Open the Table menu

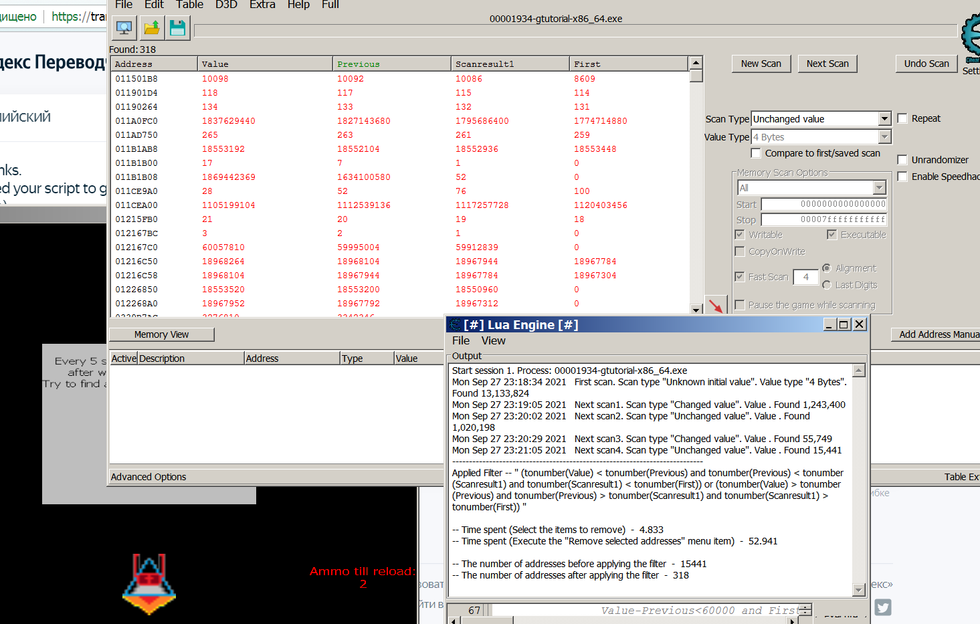[x=189, y=5]
